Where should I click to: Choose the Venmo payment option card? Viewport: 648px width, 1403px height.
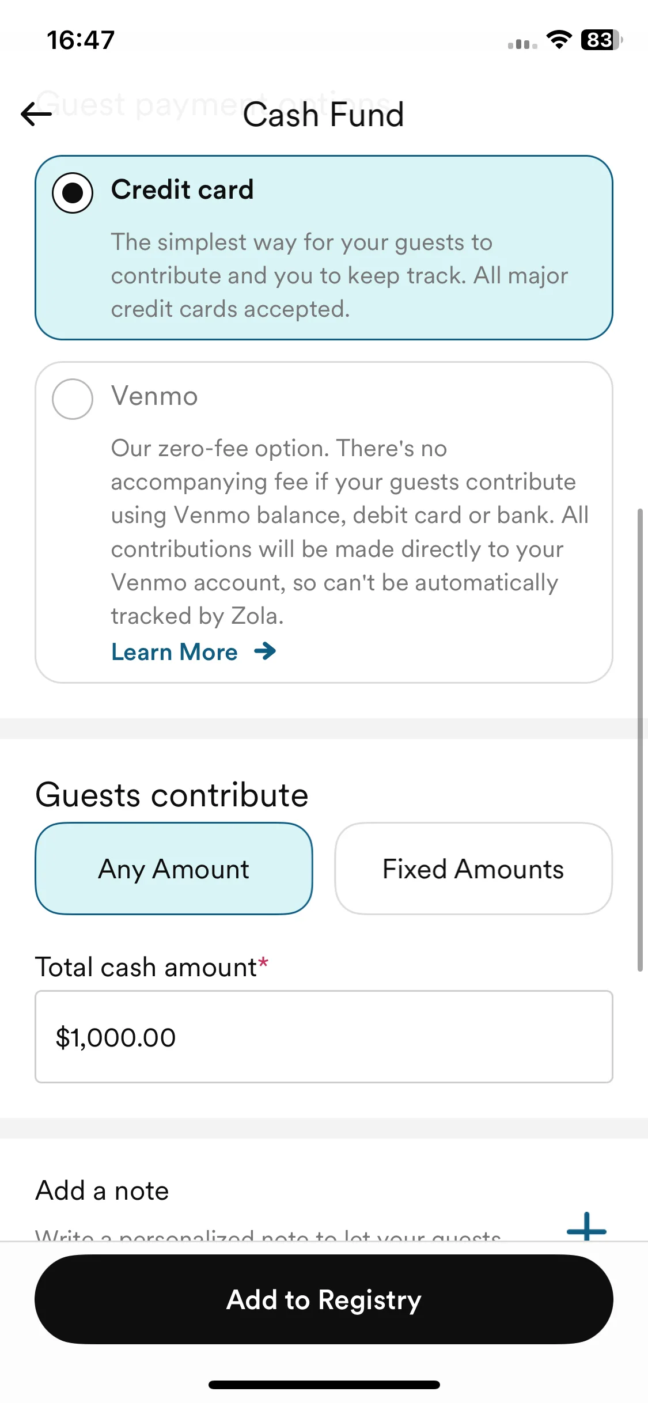324,522
